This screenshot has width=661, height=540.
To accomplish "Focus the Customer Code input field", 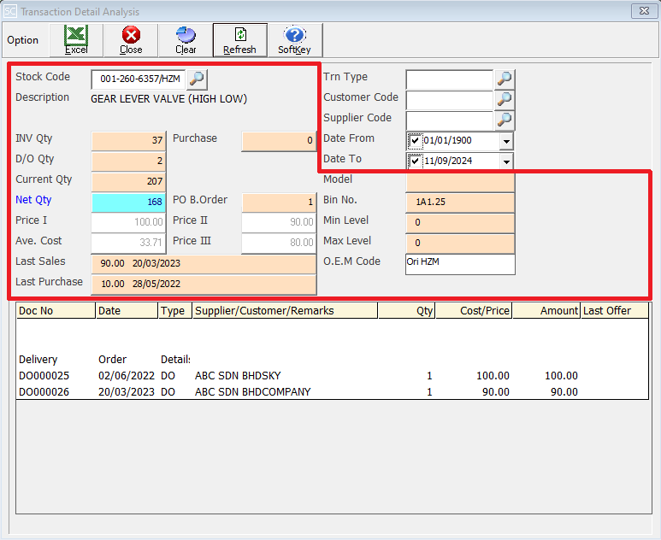I will pyautogui.click(x=450, y=100).
